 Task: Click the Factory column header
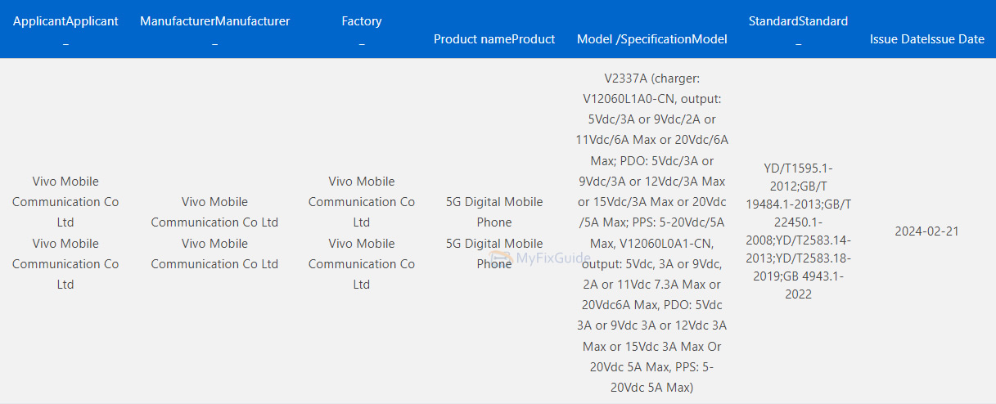[x=361, y=21]
